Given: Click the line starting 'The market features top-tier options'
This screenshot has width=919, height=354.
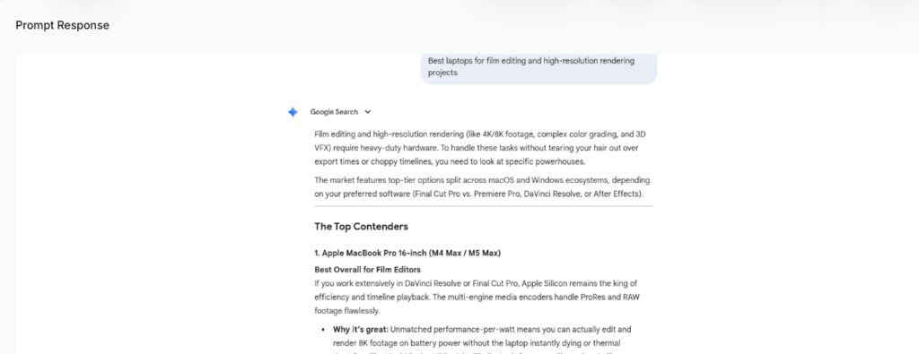Looking at the screenshot, I should [482, 180].
